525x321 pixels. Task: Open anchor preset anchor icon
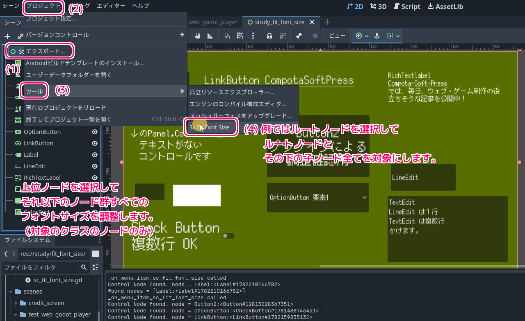point(377,36)
